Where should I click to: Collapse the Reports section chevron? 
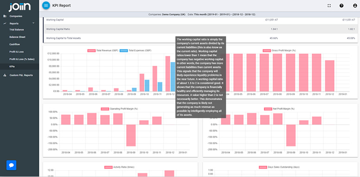point(33,23)
